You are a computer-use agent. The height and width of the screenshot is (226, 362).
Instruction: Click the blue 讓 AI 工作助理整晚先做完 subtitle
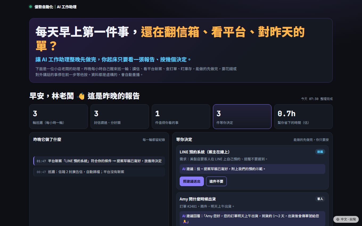click(x=113, y=59)
